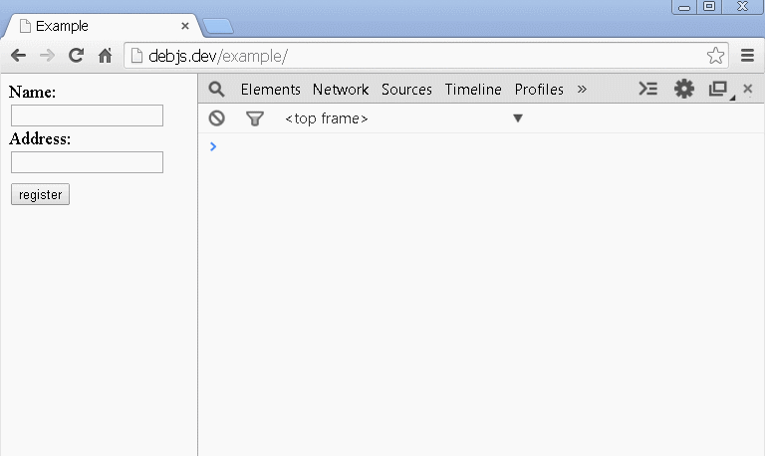Show the console drawer icon
The height and width of the screenshot is (456, 765).
click(647, 89)
